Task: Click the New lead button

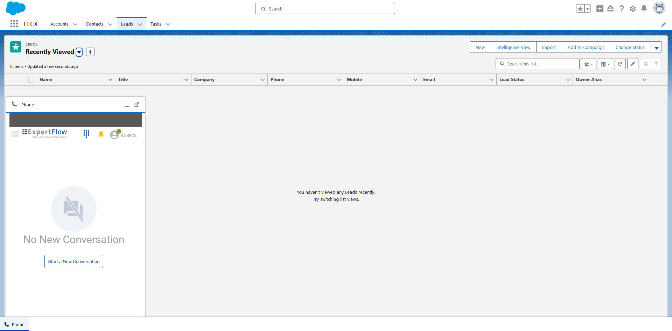Action: (480, 48)
